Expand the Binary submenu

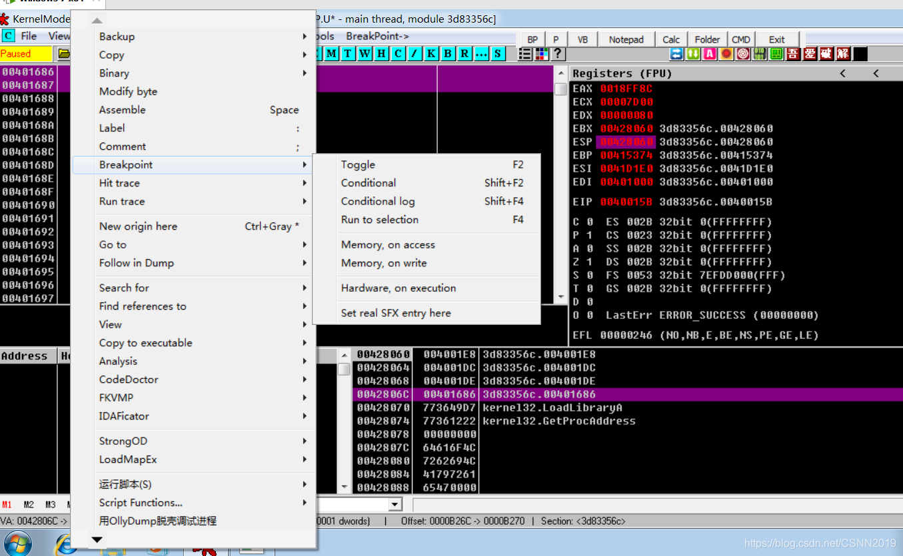[193, 73]
